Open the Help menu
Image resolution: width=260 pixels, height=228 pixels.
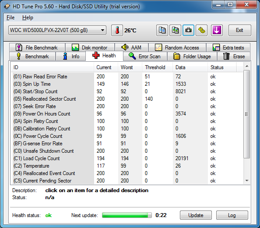pyautogui.click(x=28, y=18)
